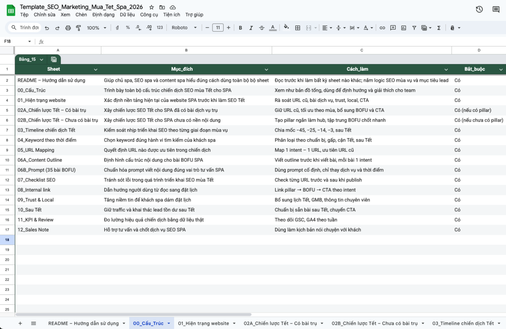The width and height of the screenshot is (506, 329).
Task: Open the Chèn menu
Action: tap(81, 15)
